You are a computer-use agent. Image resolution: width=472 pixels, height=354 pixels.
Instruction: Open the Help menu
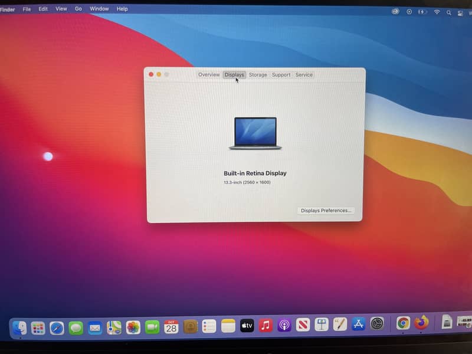(122, 9)
